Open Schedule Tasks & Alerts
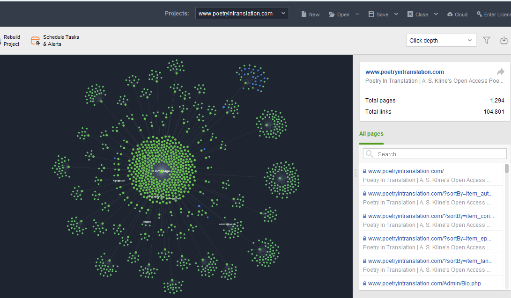This screenshot has width=511, height=298. point(55,40)
